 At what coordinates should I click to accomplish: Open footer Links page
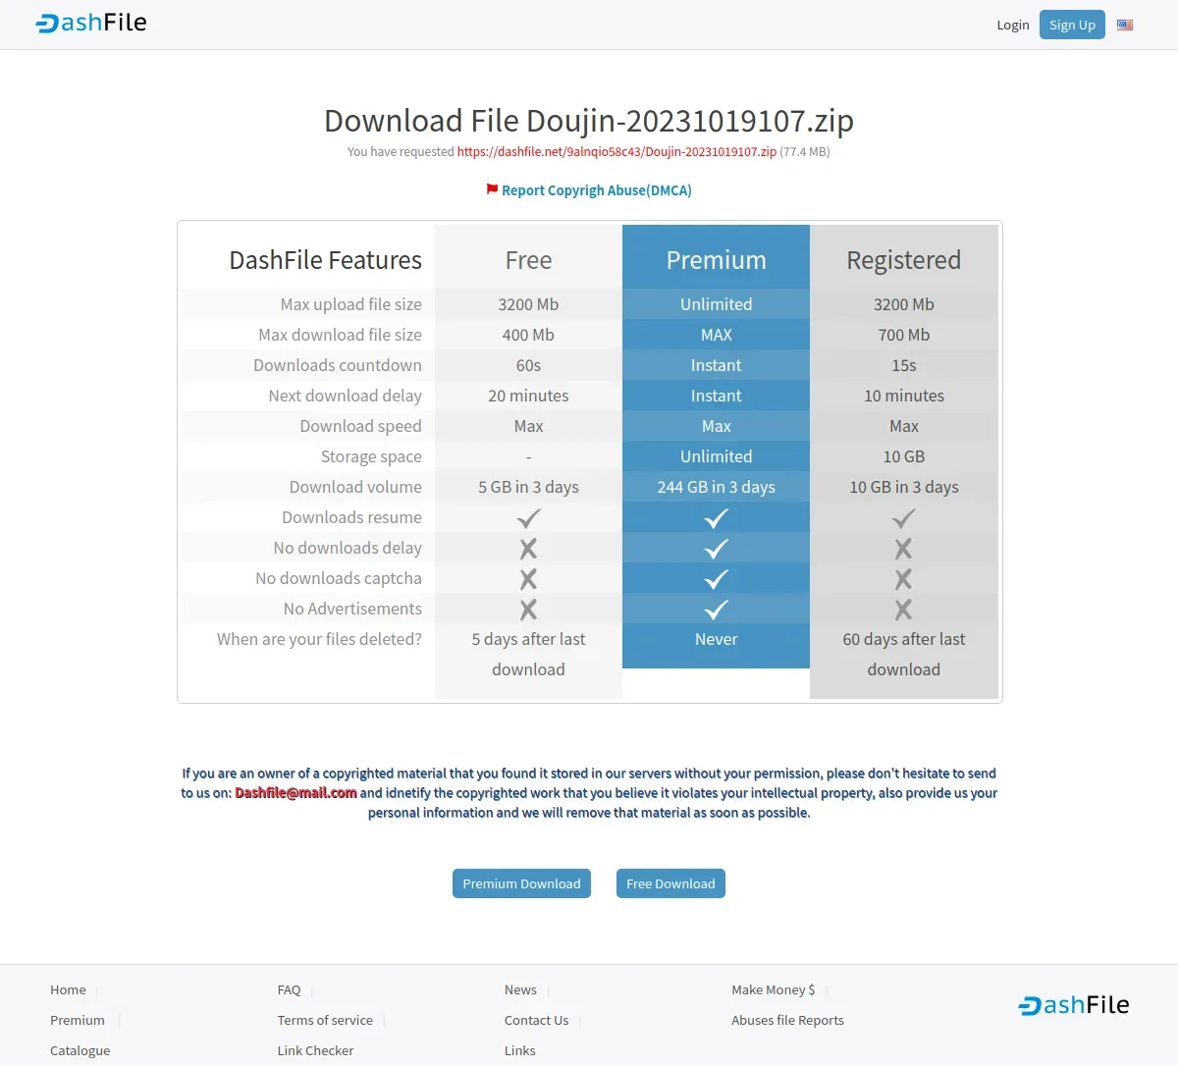pos(520,1050)
